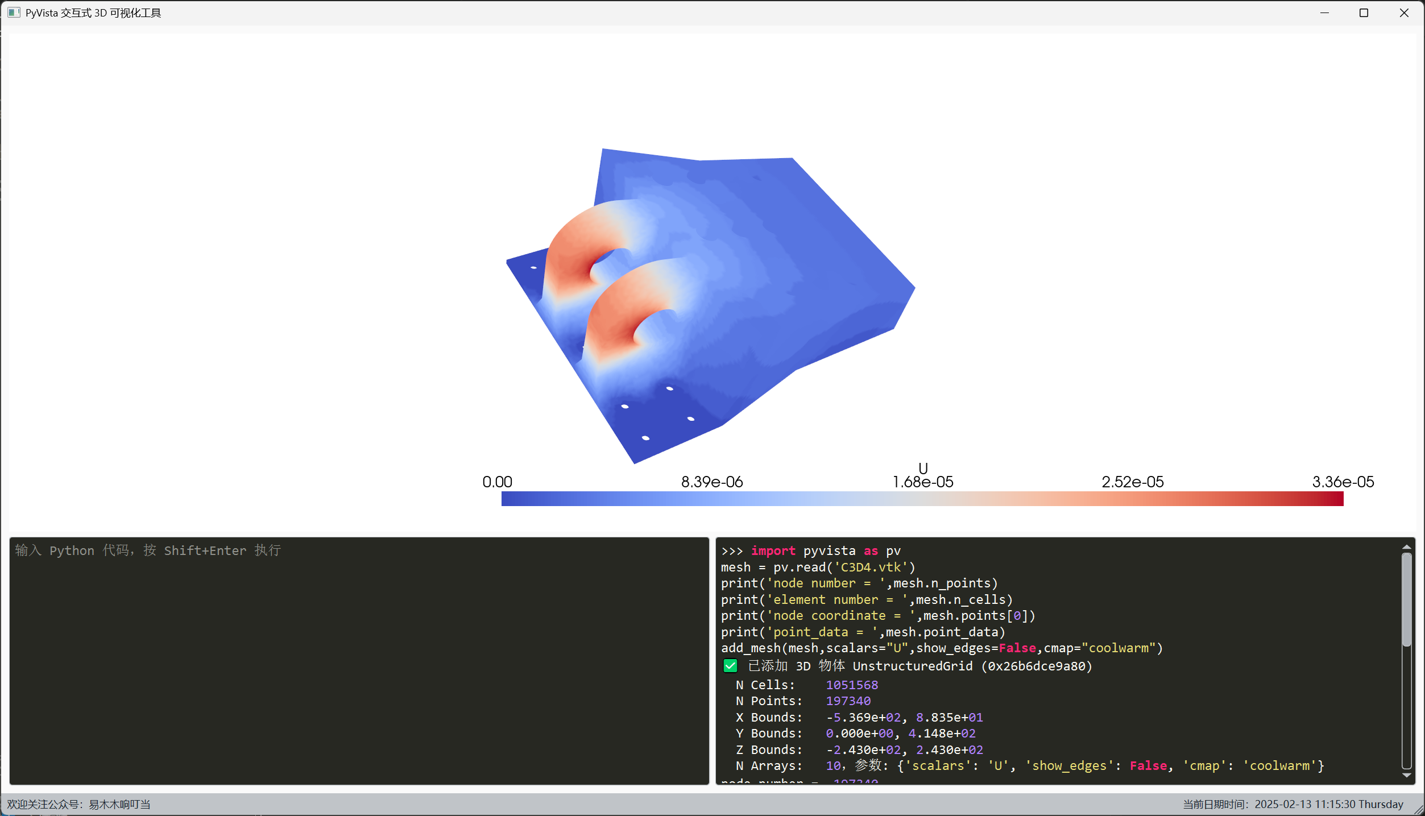This screenshot has height=816, width=1425.
Task: Focus the Python code input field
Action: (x=359, y=660)
